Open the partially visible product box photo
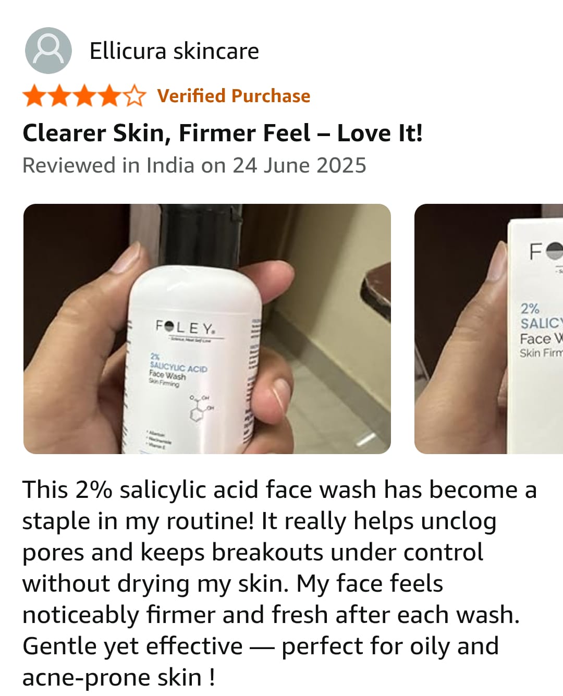The image size is (563, 696). point(488,328)
